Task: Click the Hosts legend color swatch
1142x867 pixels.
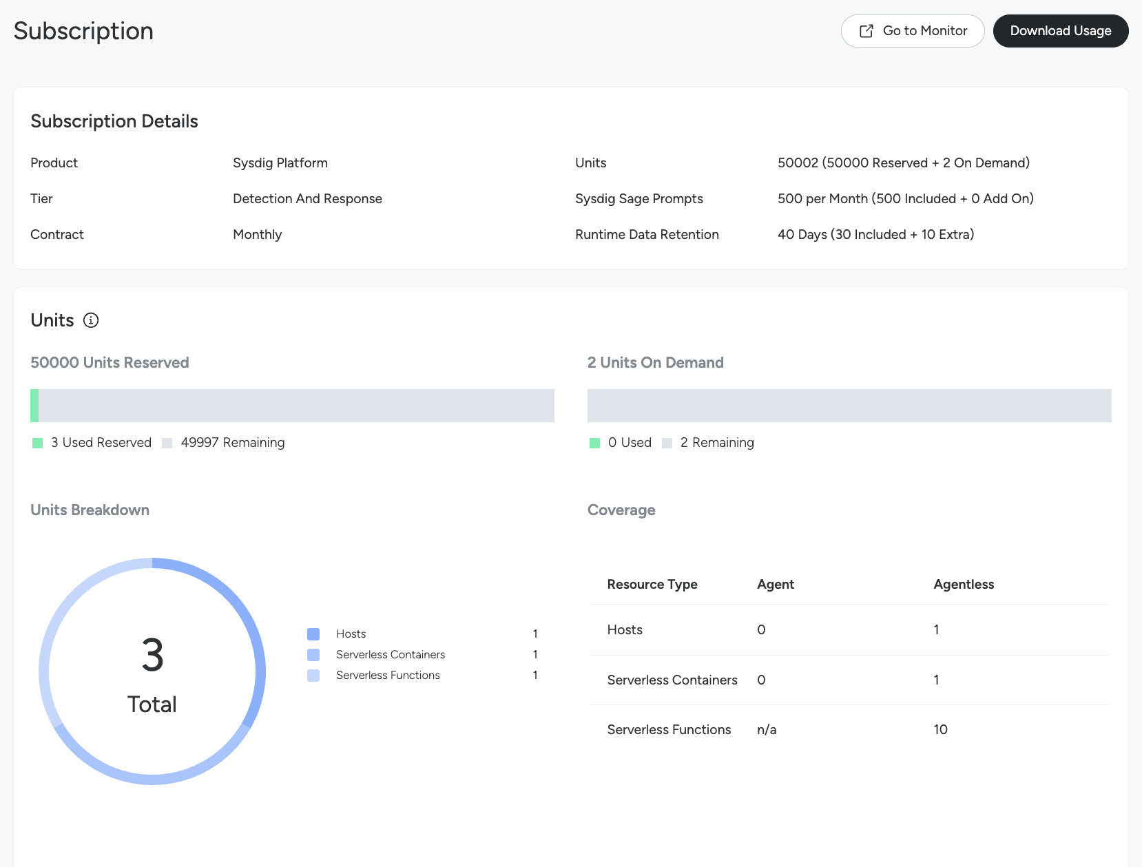Action: [x=313, y=634]
